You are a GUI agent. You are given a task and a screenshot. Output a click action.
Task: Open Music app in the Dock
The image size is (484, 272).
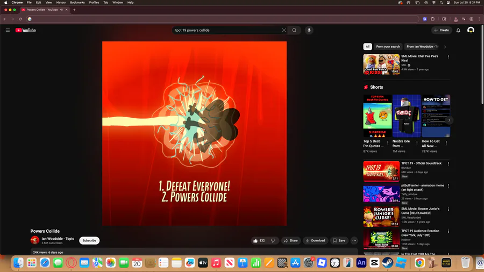pyautogui.click(x=216, y=263)
